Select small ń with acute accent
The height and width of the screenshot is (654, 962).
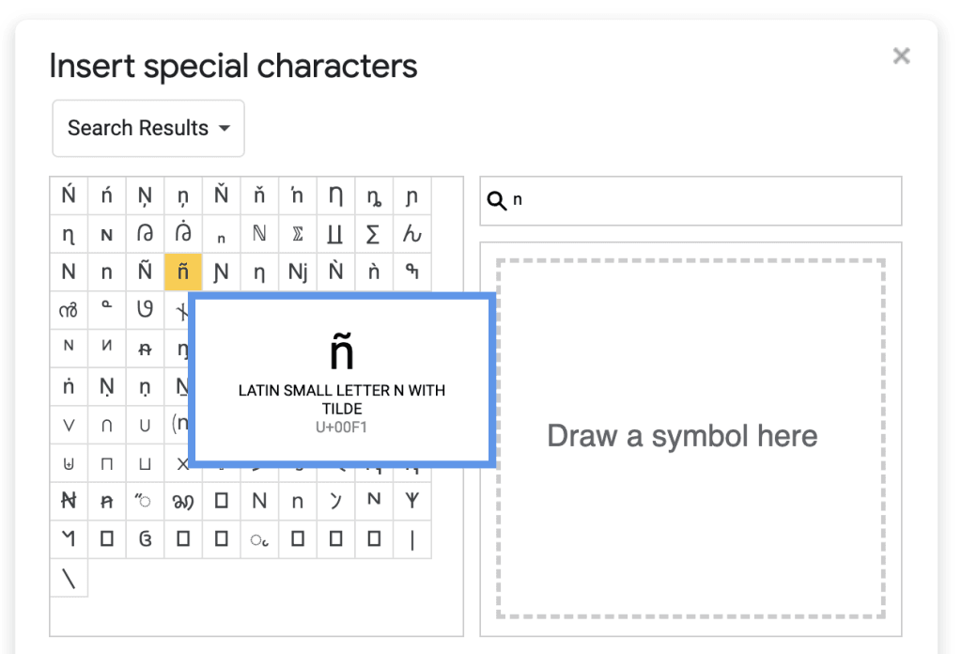coord(106,196)
